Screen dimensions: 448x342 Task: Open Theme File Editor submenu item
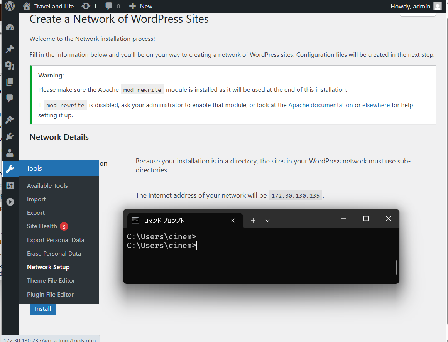click(51, 281)
